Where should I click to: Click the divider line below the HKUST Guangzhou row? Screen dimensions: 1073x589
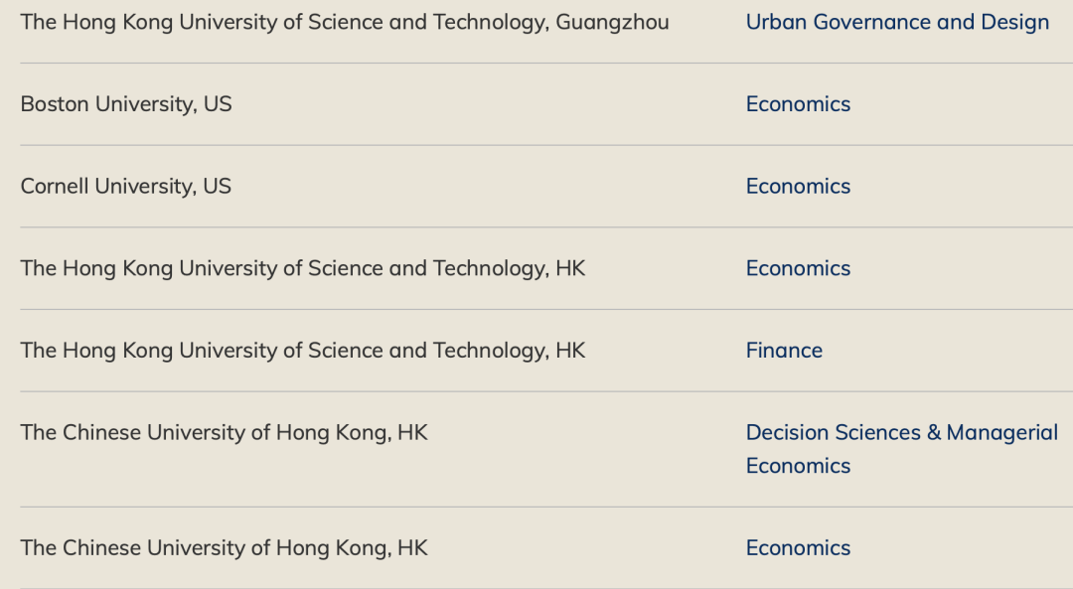[x=546, y=63]
